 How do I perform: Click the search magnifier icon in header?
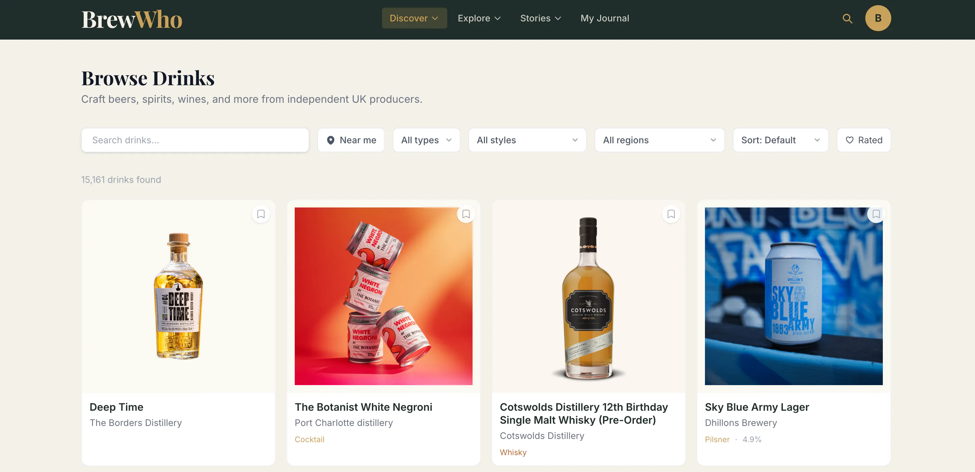pos(847,18)
